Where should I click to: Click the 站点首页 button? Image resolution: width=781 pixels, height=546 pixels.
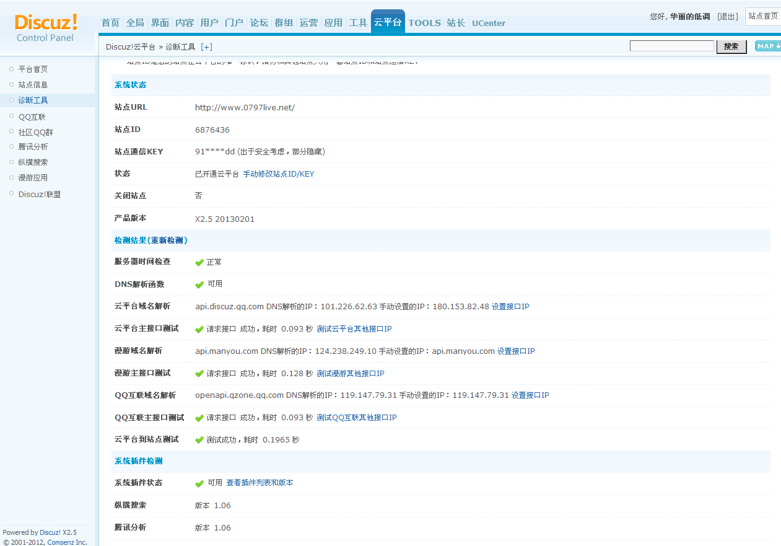click(763, 16)
